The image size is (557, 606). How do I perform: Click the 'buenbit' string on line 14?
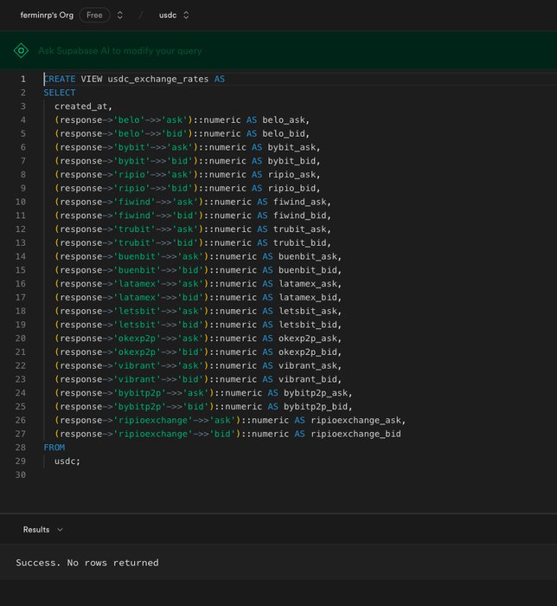pos(137,256)
